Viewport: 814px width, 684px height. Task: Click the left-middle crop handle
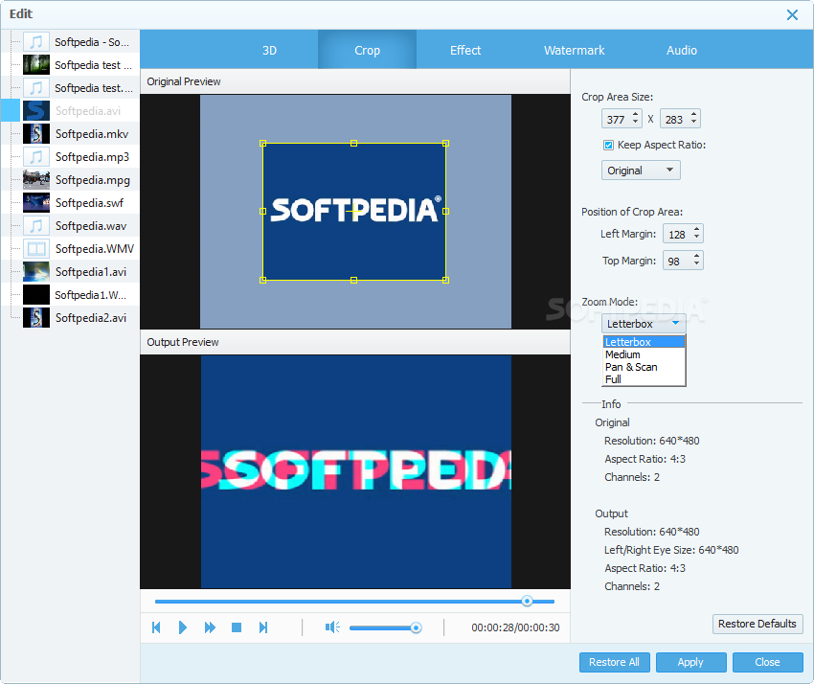click(x=262, y=212)
